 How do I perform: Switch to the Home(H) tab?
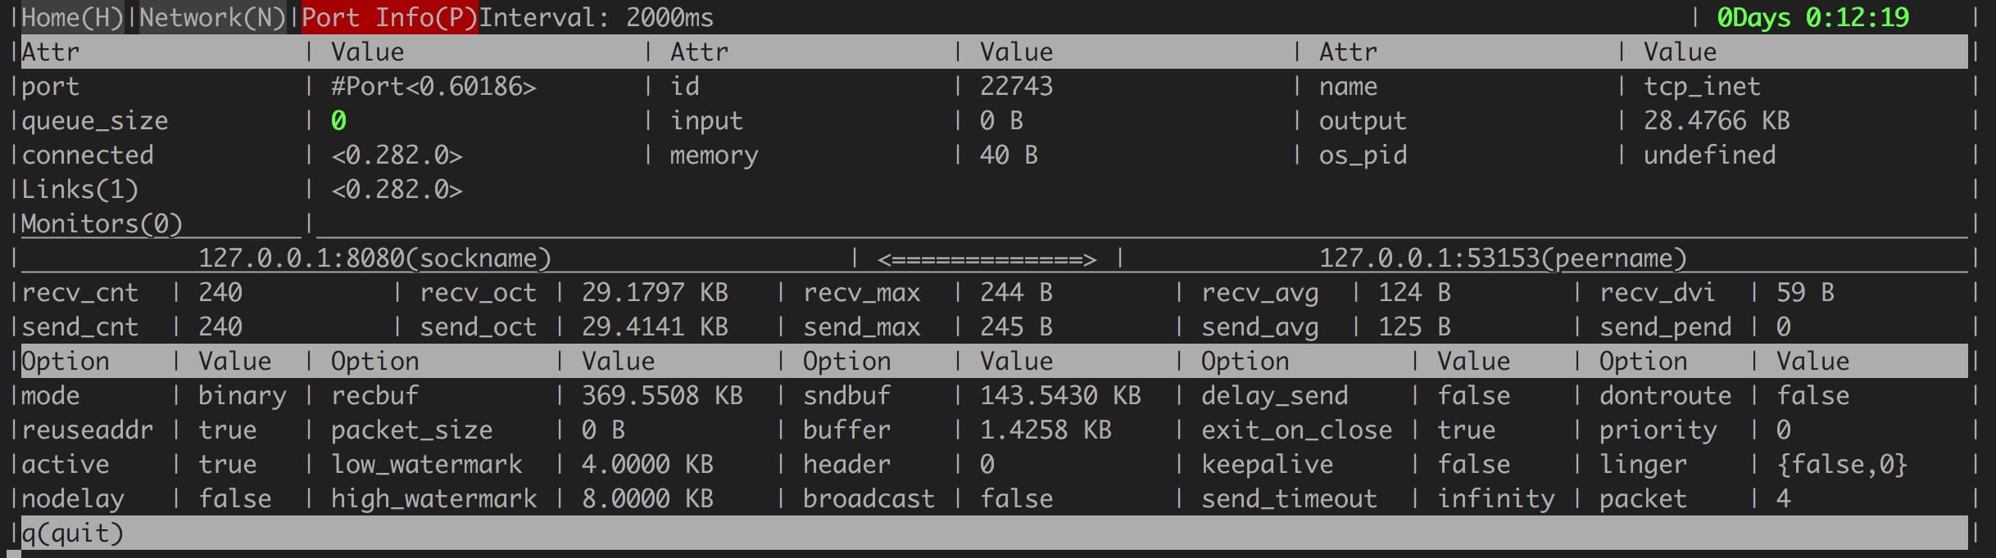click(x=71, y=17)
